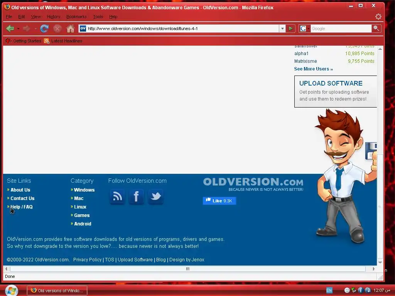
Task: Click the EN language indicator
Action: click(x=329, y=290)
